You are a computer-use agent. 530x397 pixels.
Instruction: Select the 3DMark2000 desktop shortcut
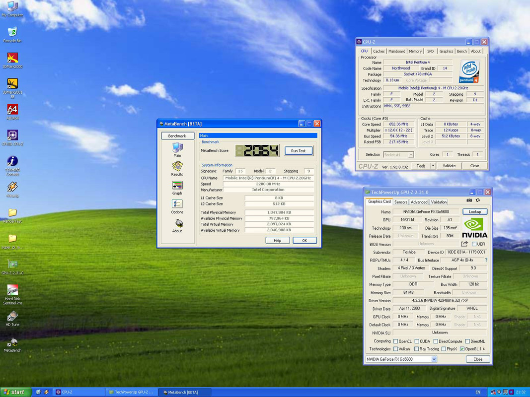(x=12, y=60)
